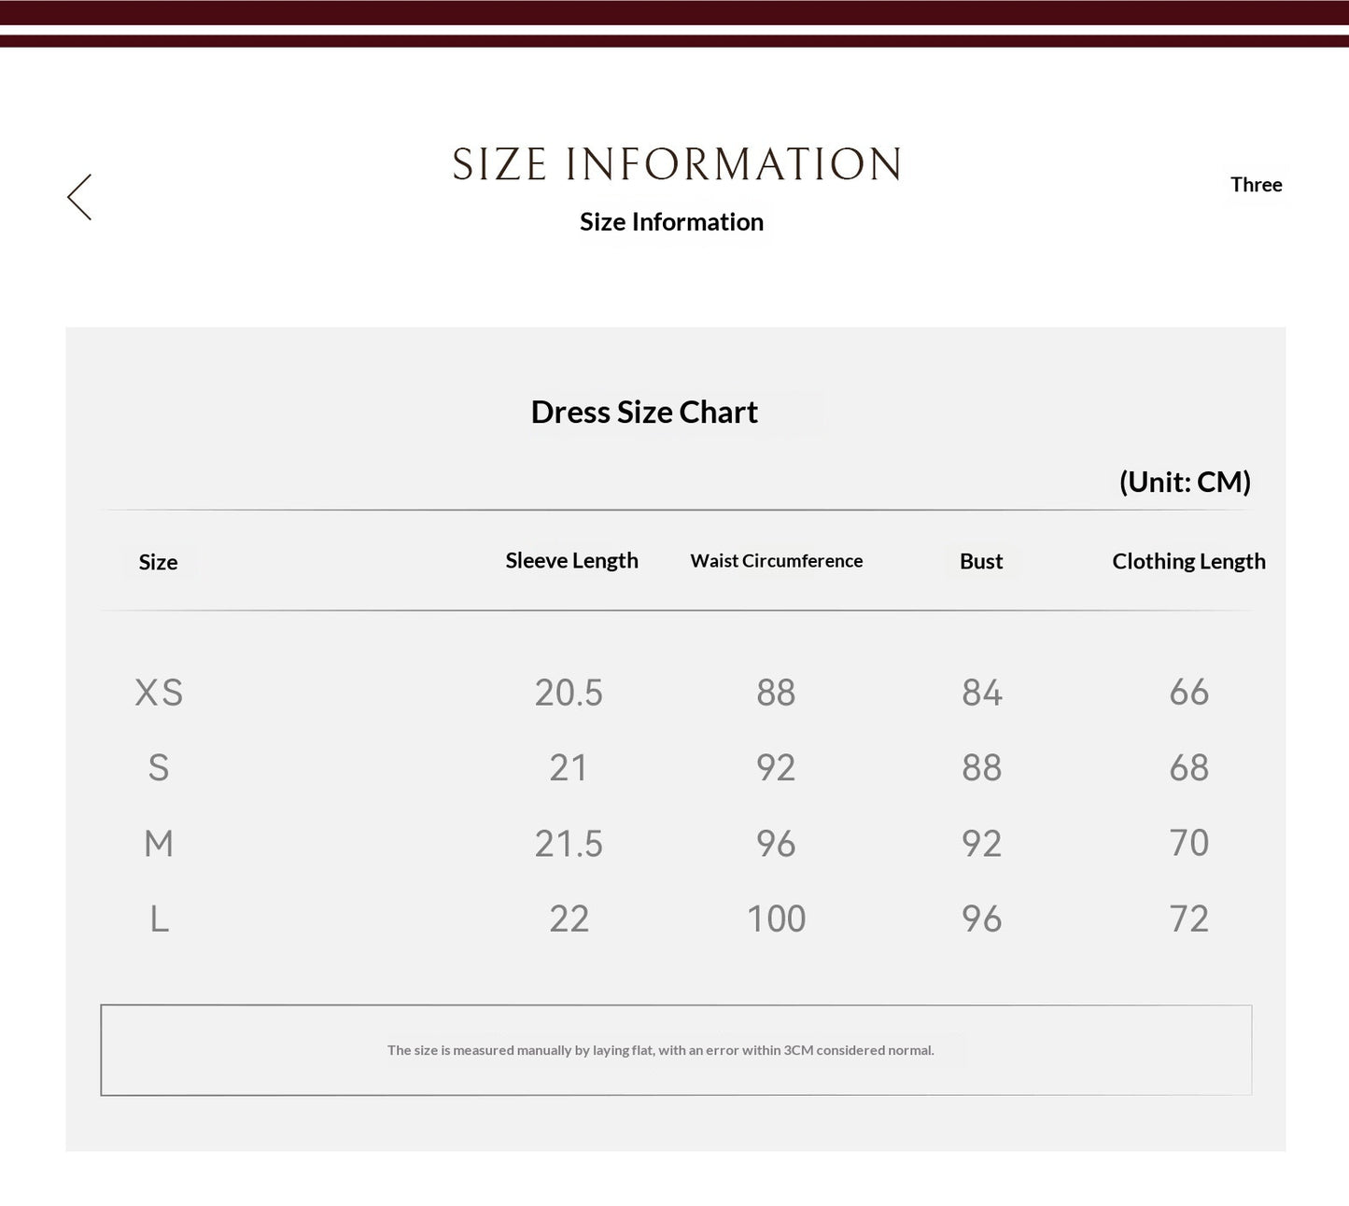Screen dimensions: 1349x1206
Task: Click the measurement error note text box
Action: click(x=676, y=1050)
